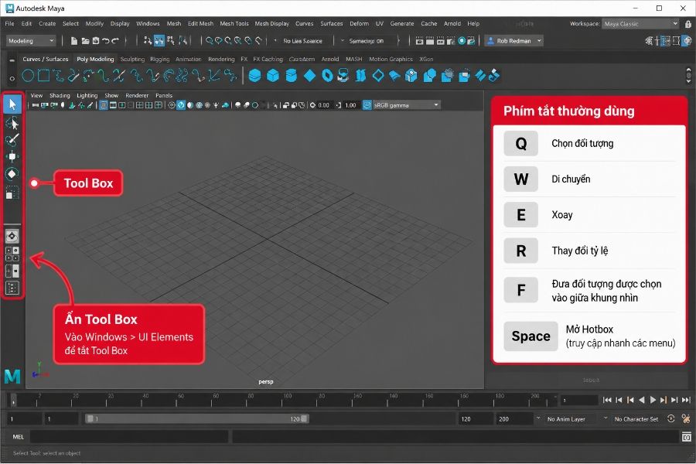Create a polygon cube from the shelf
This screenshot has height=464, width=696.
tap(272, 76)
